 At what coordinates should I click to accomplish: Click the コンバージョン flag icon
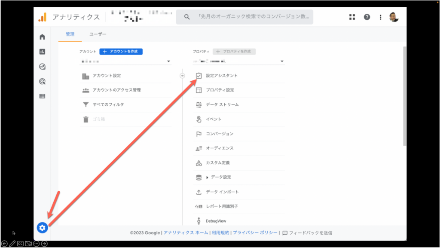(x=199, y=134)
